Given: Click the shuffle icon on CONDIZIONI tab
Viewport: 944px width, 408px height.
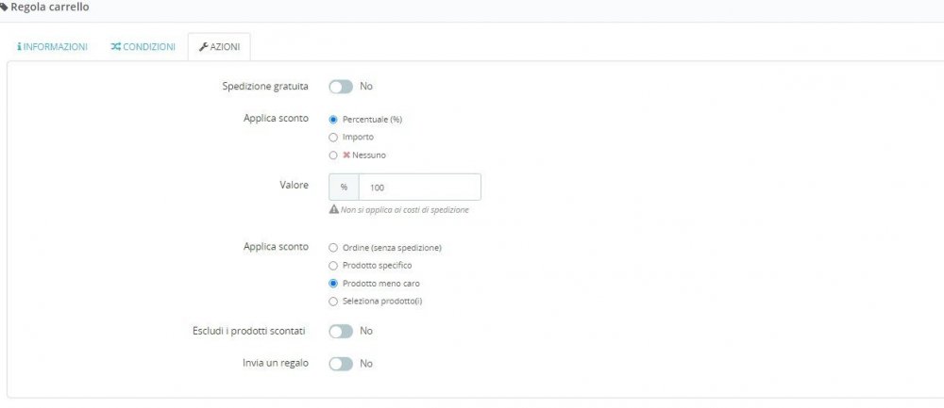Looking at the screenshot, I should [x=115, y=47].
